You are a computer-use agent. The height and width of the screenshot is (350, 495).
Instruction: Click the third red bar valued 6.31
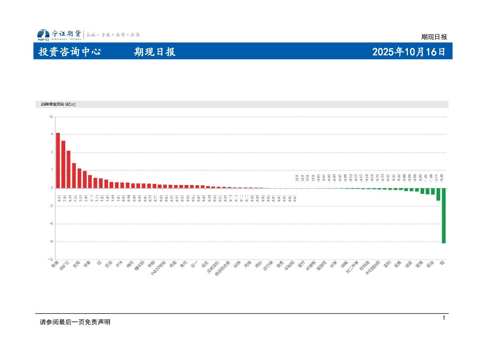pyautogui.click(x=68, y=170)
